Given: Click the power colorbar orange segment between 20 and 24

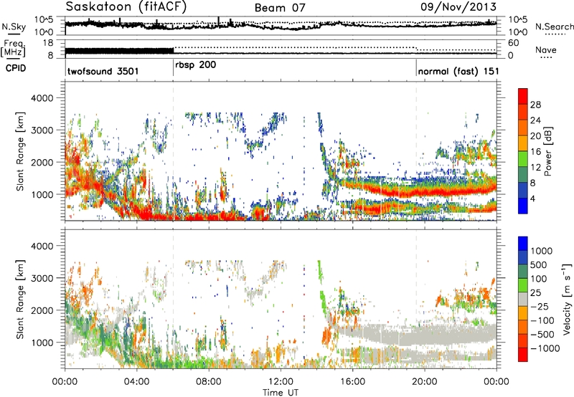Looking at the screenshot, I should [523, 128].
